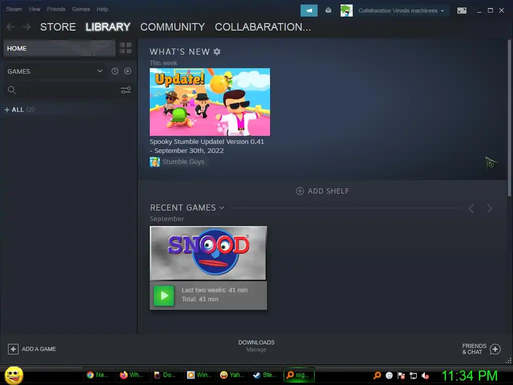
Task: Click network tray icon
Action: (413, 375)
